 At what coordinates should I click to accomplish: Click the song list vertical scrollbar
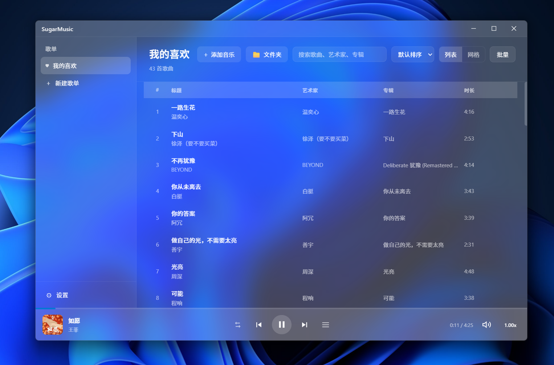coord(526,104)
